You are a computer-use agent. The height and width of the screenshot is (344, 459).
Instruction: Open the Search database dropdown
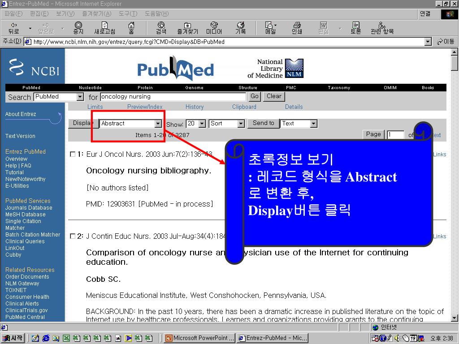(80, 97)
